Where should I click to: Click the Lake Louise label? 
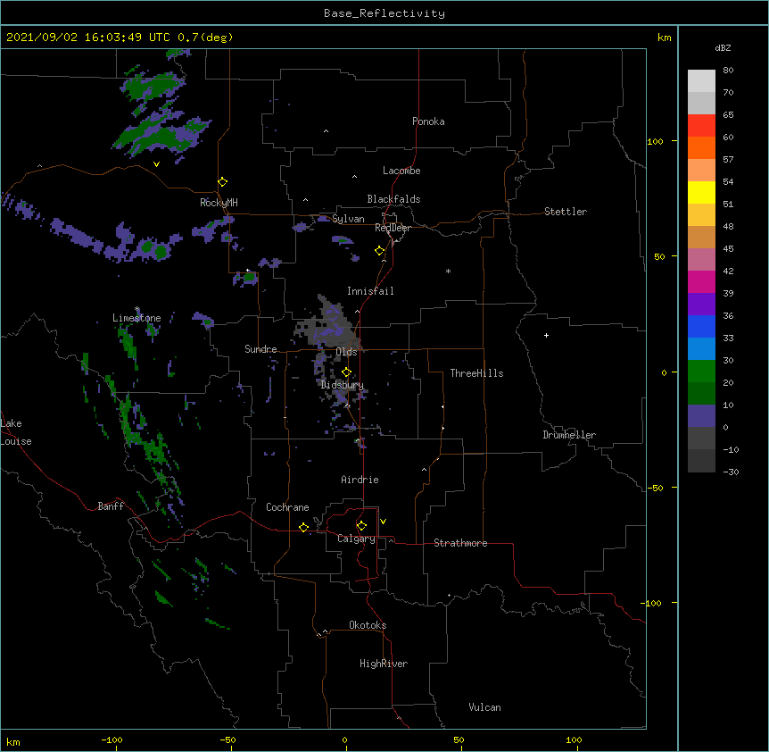pyautogui.click(x=16, y=432)
